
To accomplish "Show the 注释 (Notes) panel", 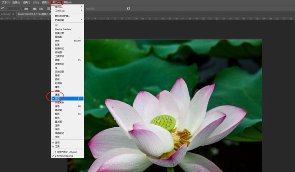I will [x=68, y=125].
